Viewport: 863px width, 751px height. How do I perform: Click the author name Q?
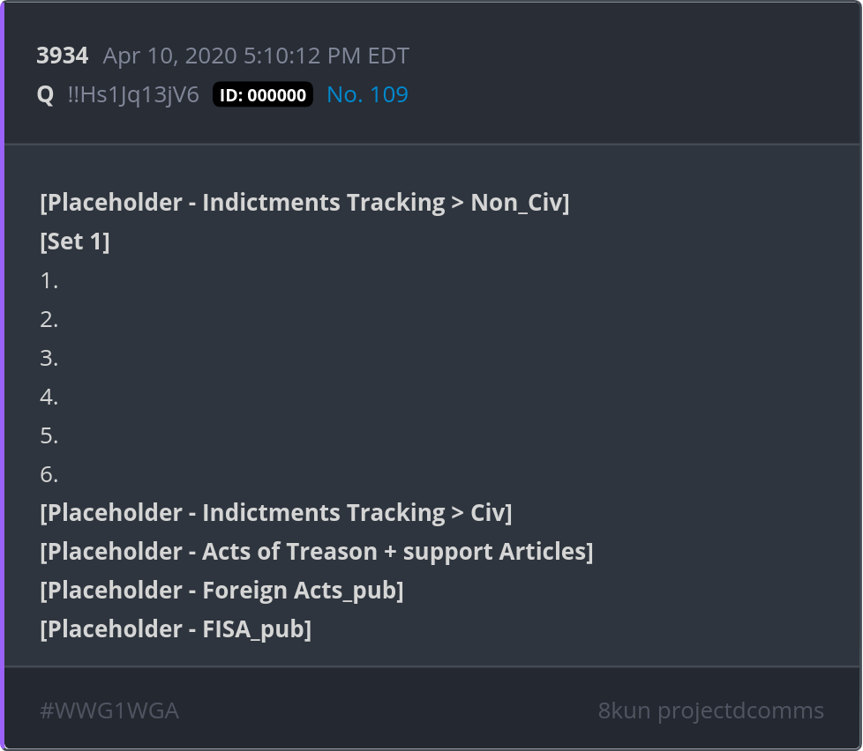click(45, 95)
